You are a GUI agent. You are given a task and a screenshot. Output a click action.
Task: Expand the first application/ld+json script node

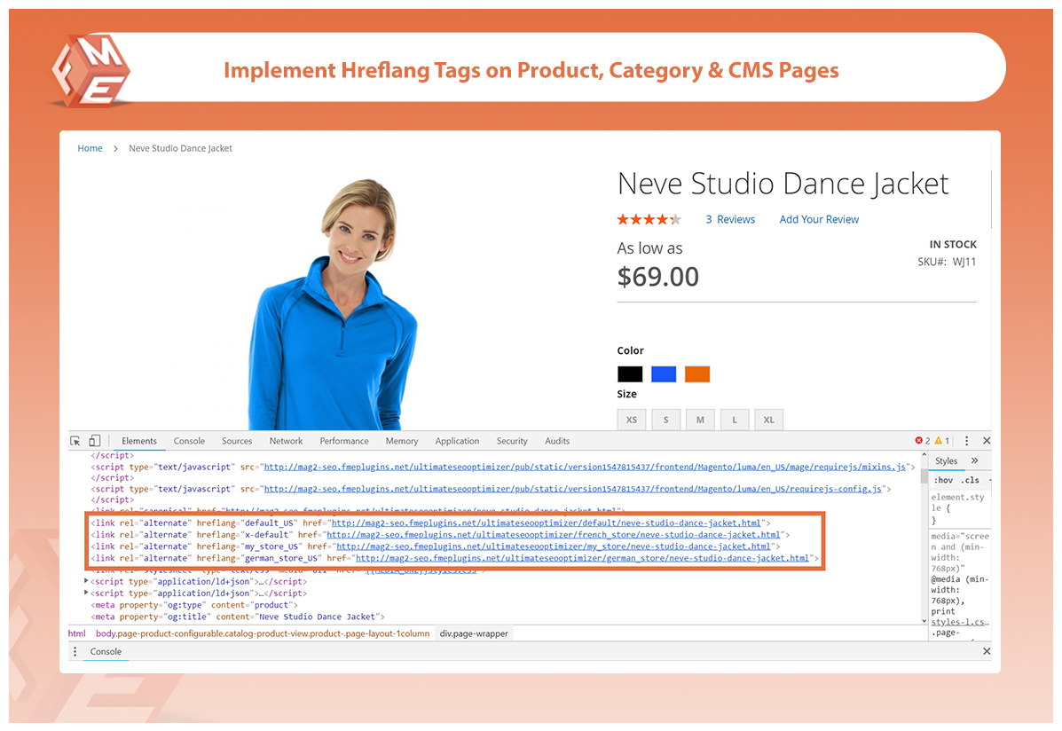[87, 581]
